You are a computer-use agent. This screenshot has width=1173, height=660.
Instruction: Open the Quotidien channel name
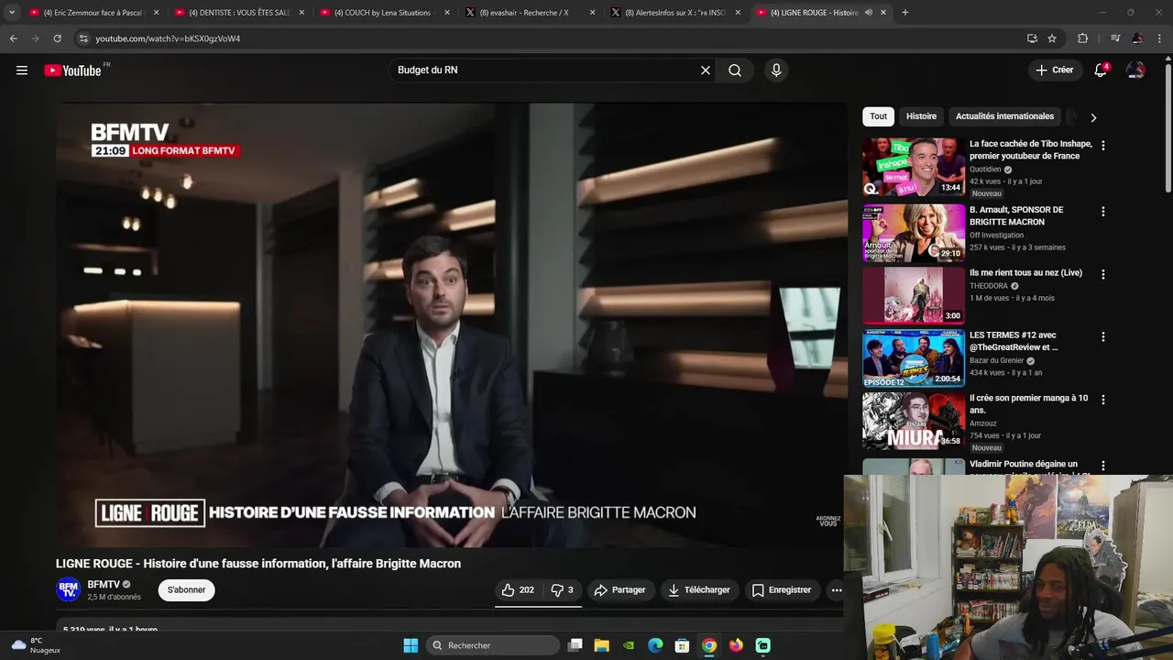click(x=985, y=170)
